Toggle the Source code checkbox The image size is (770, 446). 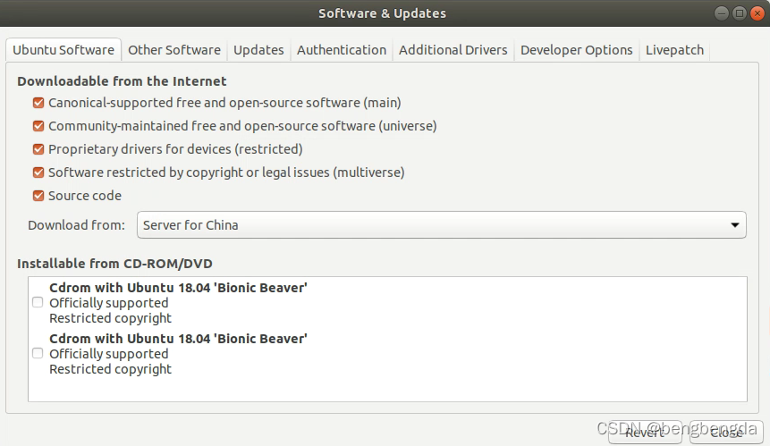tap(38, 196)
